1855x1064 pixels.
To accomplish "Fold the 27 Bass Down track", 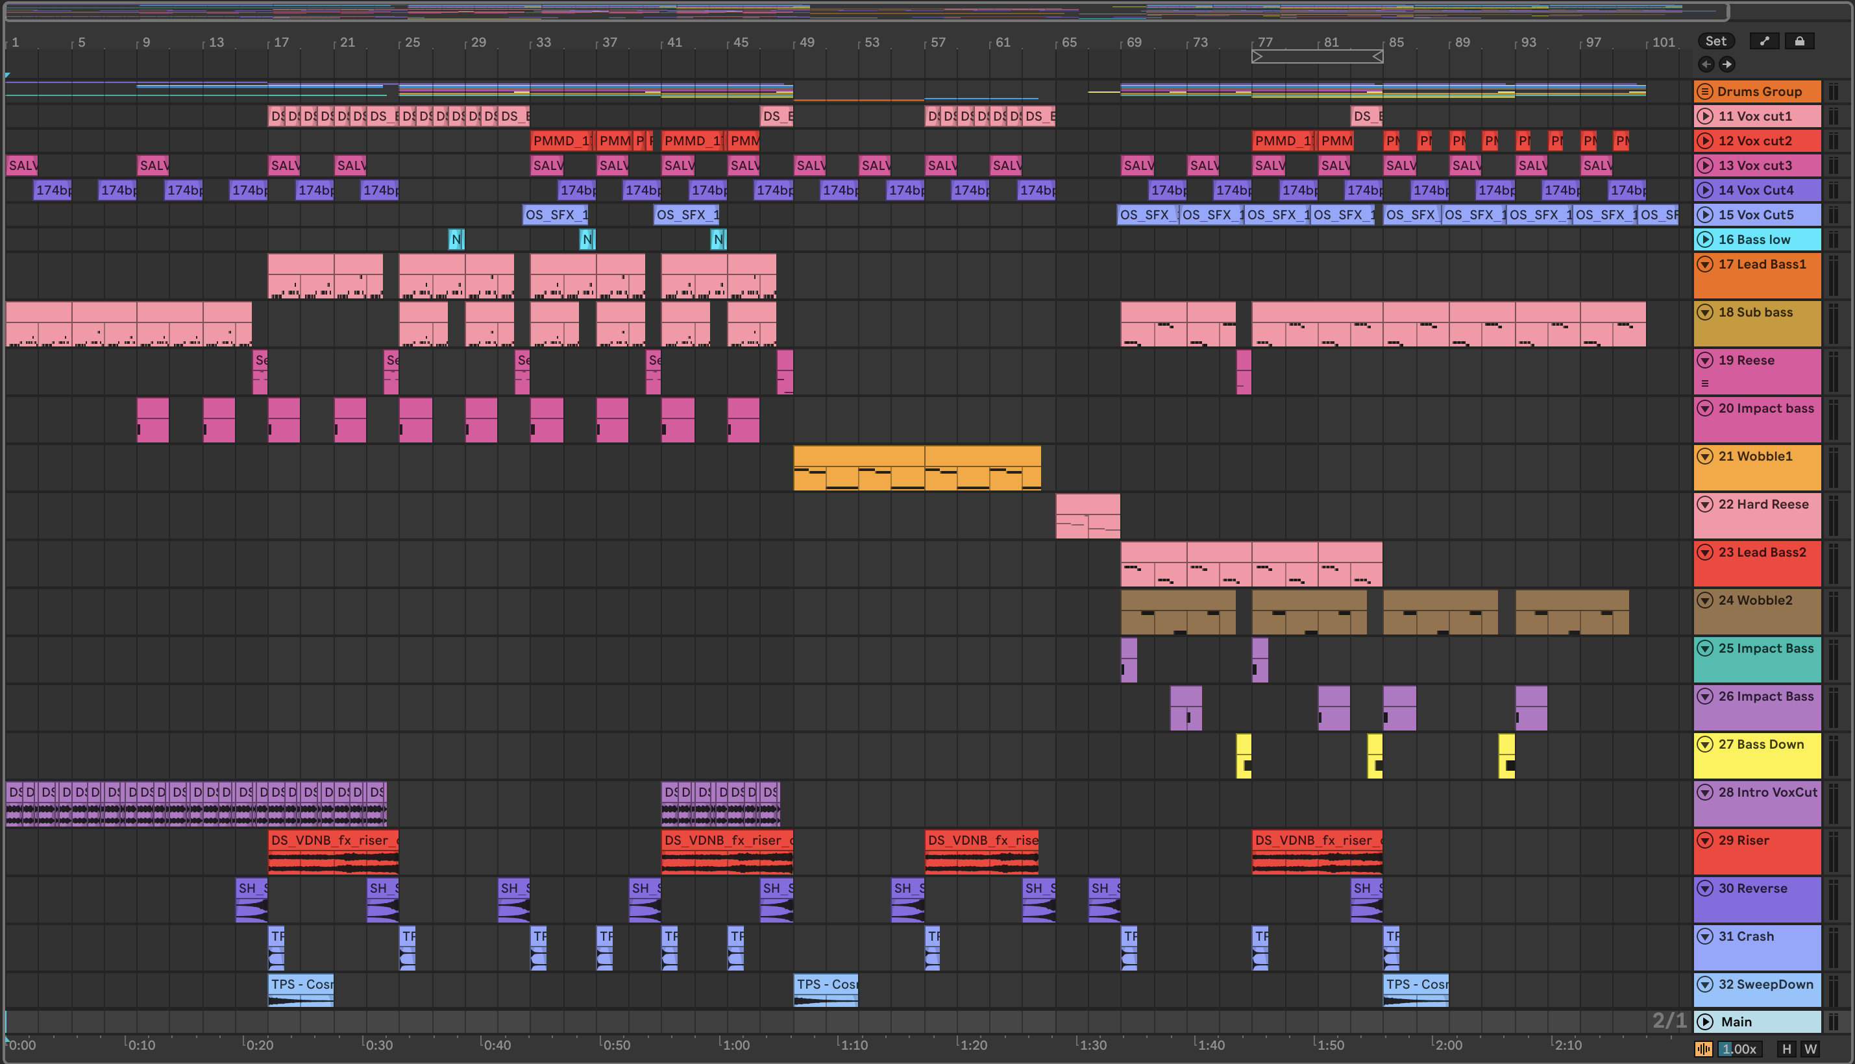I will [x=1704, y=745].
